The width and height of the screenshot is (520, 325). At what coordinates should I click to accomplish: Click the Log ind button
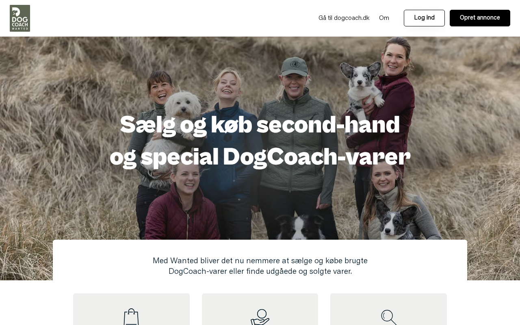424,18
